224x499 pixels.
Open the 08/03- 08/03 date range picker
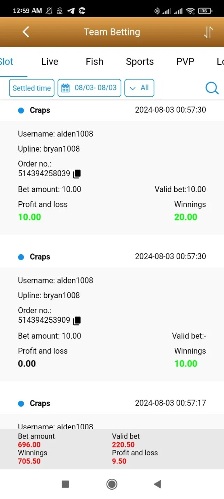(89, 88)
